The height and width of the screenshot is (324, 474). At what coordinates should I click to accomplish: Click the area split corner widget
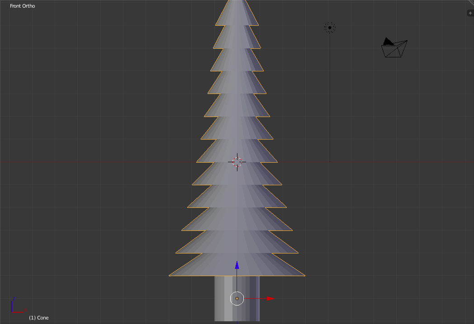pyautogui.click(x=471, y=2)
